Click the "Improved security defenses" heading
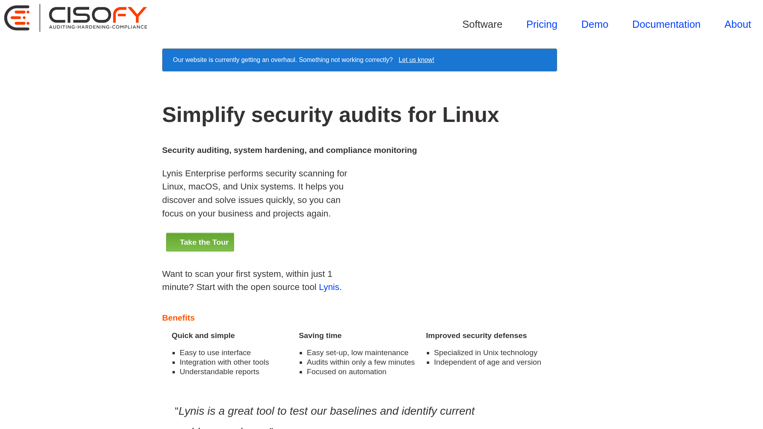 [476, 336]
